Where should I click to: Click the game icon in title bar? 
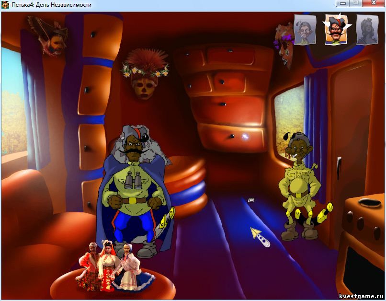coord(5,5)
